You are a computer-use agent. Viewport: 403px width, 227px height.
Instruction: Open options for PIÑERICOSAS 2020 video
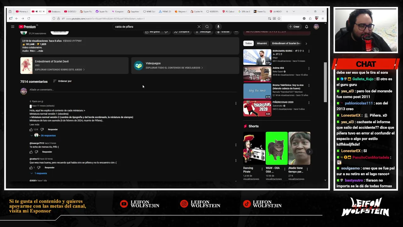tap(309, 102)
